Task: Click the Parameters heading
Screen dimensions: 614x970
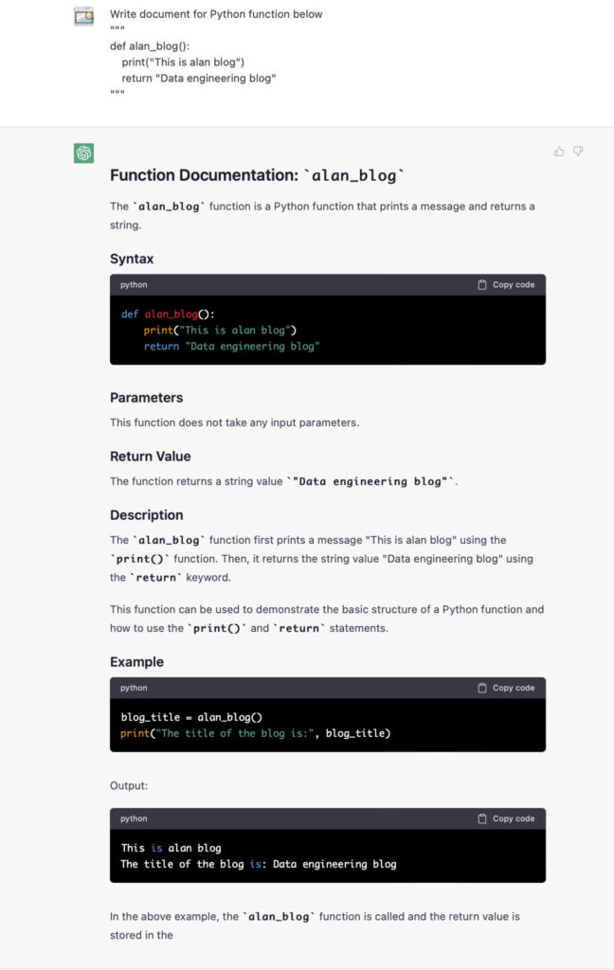Action: click(x=147, y=398)
